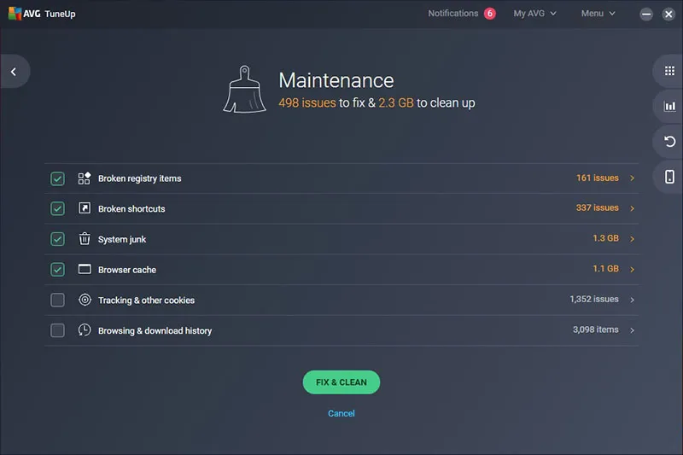This screenshot has height=455, width=683.
Task: Click the 1.1 GB value
Action: [x=605, y=269]
